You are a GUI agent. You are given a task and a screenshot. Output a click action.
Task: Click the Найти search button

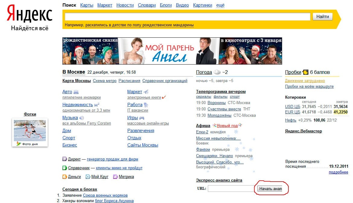tap(323, 16)
